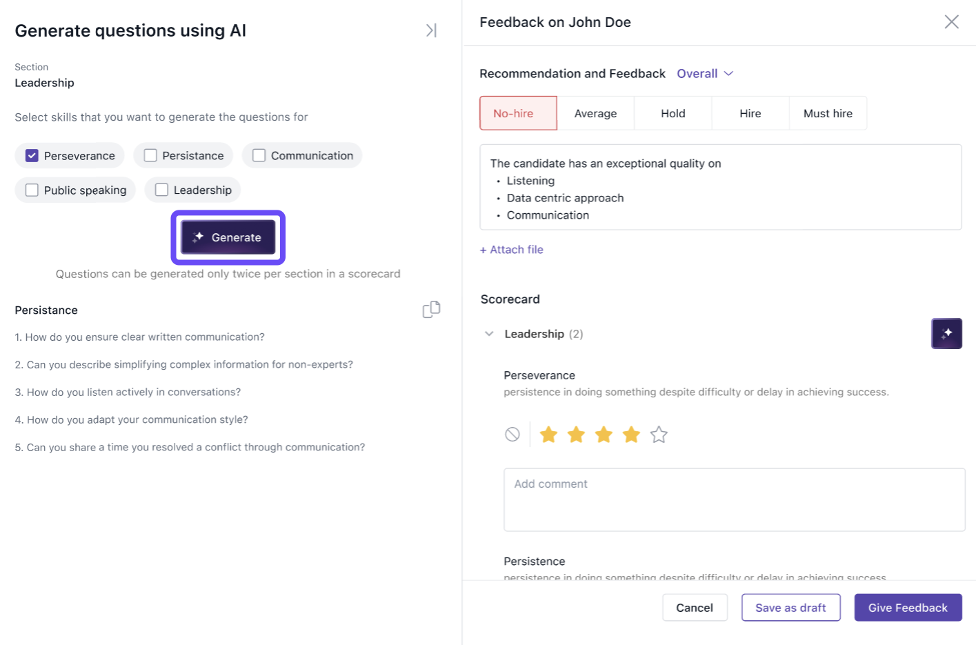
Task: Enable the Communication skill checkbox
Action: click(259, 156)
